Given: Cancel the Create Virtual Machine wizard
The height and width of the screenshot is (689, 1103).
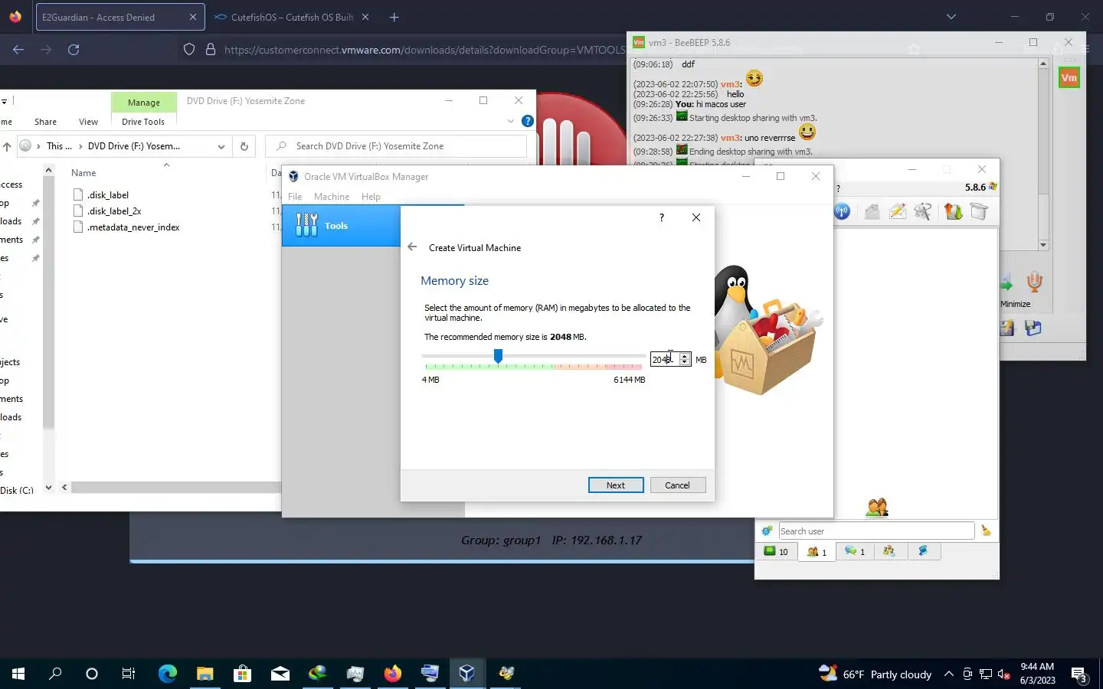Looking at the screenshot, I should click(x=678, y=485).
